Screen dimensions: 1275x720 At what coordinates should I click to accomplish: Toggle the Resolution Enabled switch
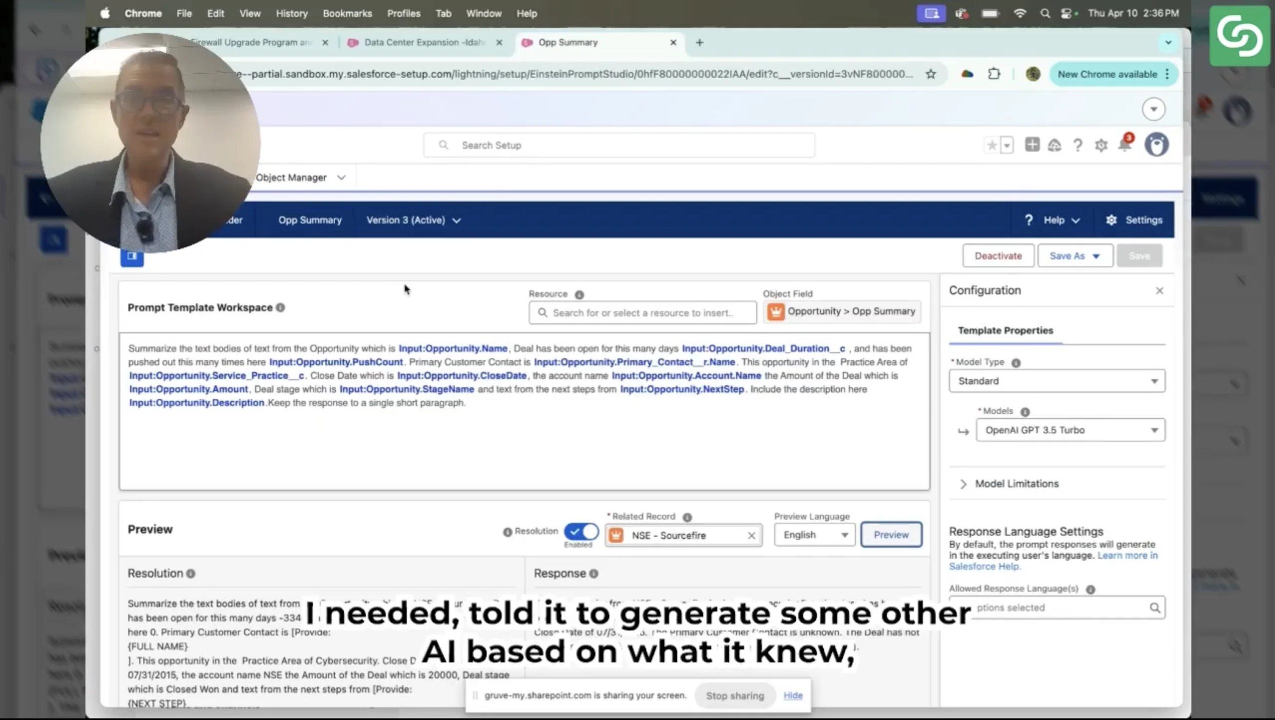581,531
